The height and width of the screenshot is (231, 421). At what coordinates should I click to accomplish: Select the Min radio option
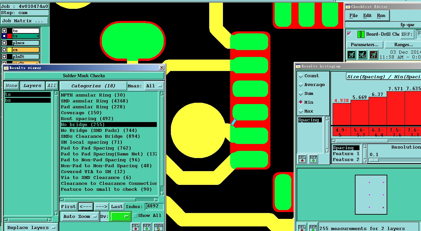coord(301,102)
